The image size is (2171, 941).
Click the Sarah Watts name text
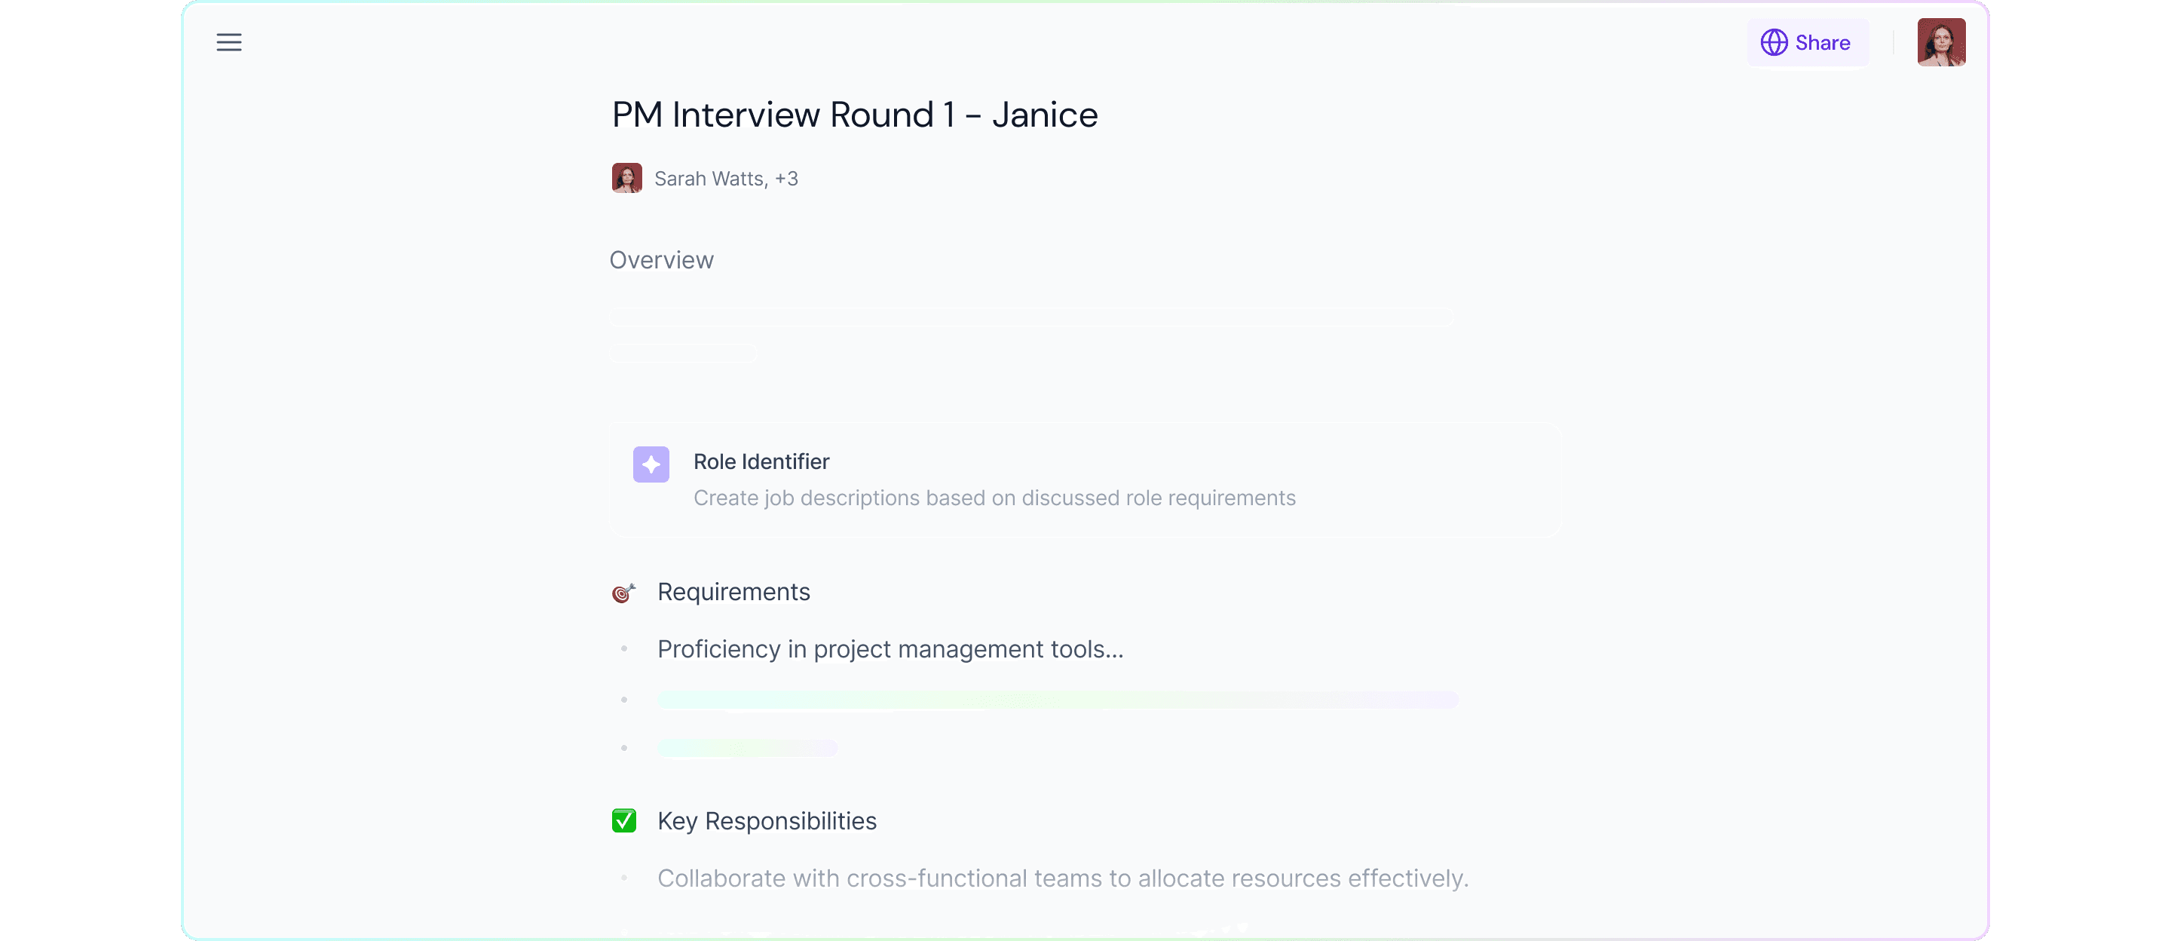click(710, 179)
